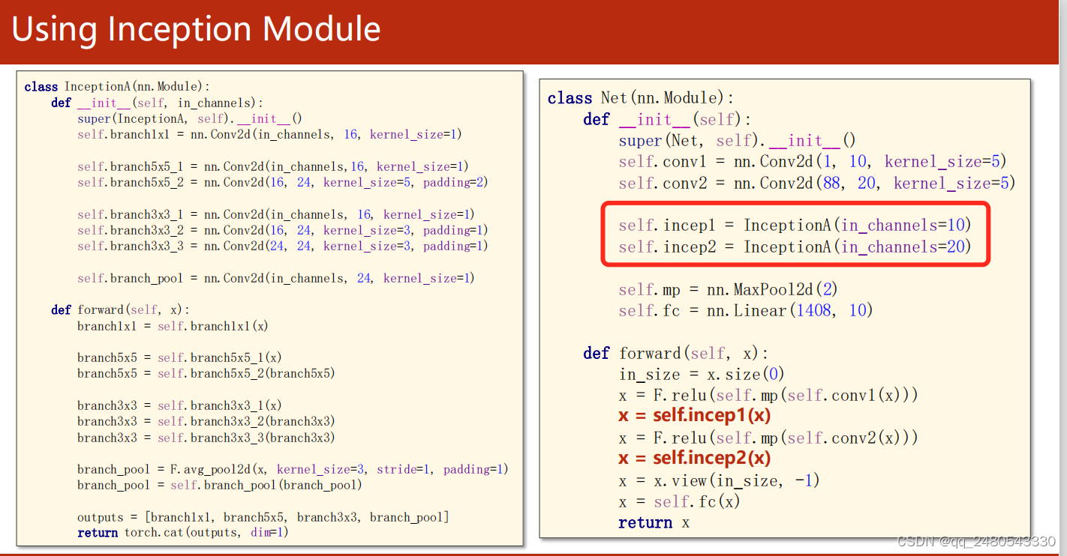Click 'self.incep2 = InceptionA(in_channels=20)' line
The image size is (1067, 556).
(x=795, y=247)
